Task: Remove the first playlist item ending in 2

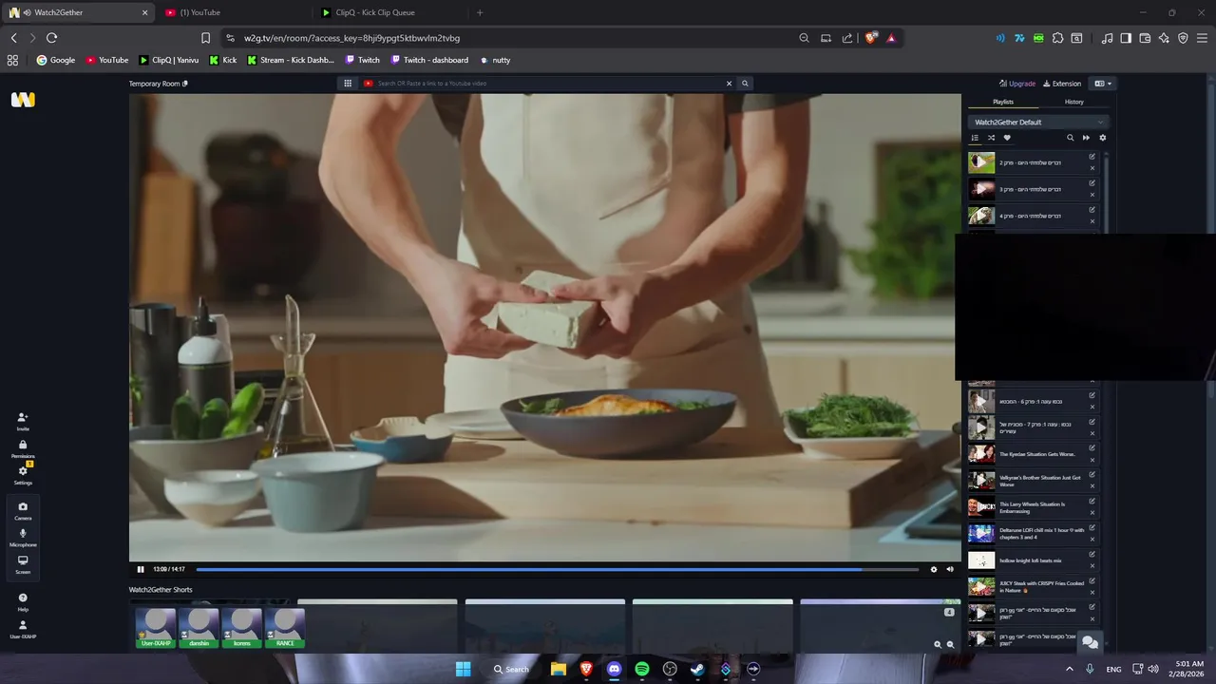Action: pyautogui.click(x=1092, y=168)
